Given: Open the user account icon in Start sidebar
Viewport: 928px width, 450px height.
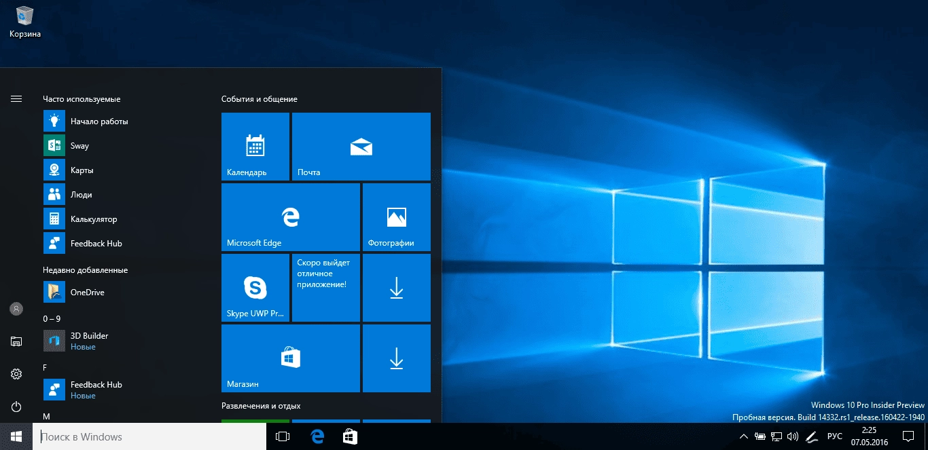Looking at the screenshot, I should 16,309.
